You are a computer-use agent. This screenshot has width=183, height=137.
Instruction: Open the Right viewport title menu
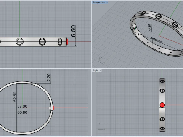click(96, 70)
